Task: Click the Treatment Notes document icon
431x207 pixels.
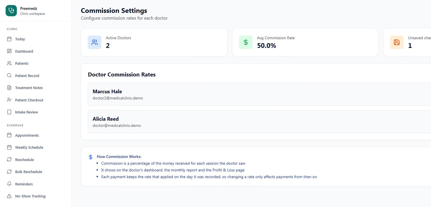Action: [9, 88]
